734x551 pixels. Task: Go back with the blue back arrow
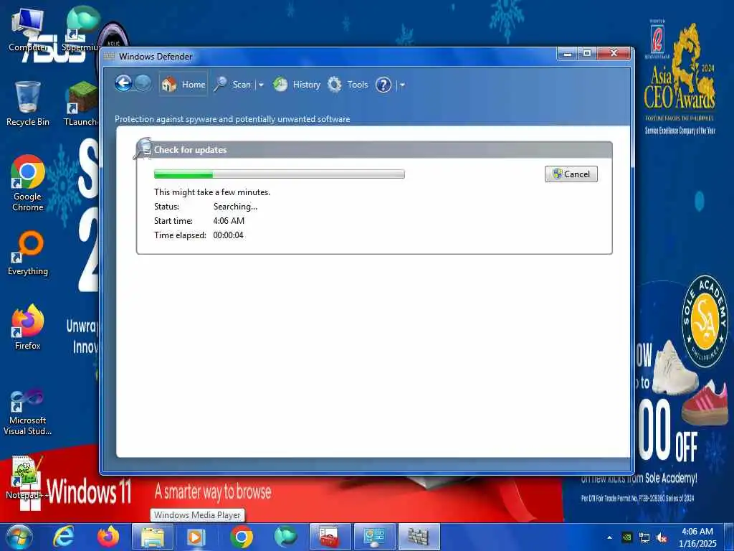pos(123,84)
